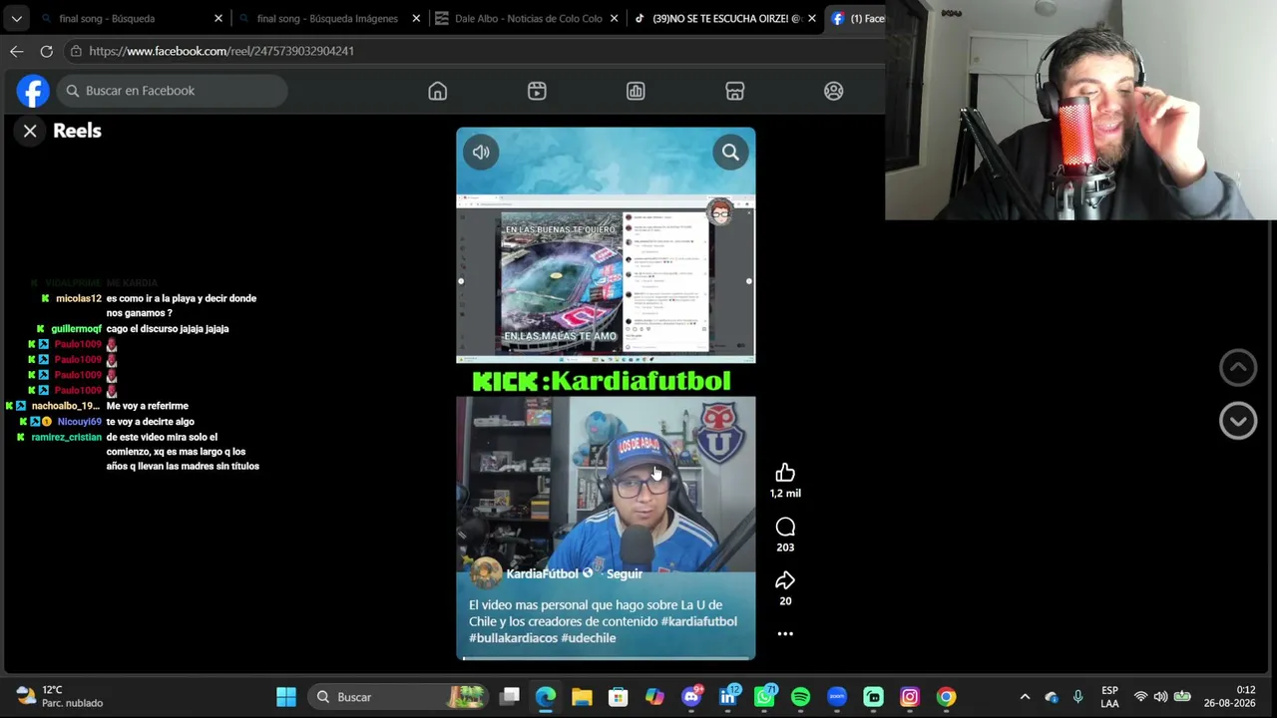The width and height of the screenshot is (1277, 718).
Task: Click the taskbar Buscar search box
Action: point(397,697)
